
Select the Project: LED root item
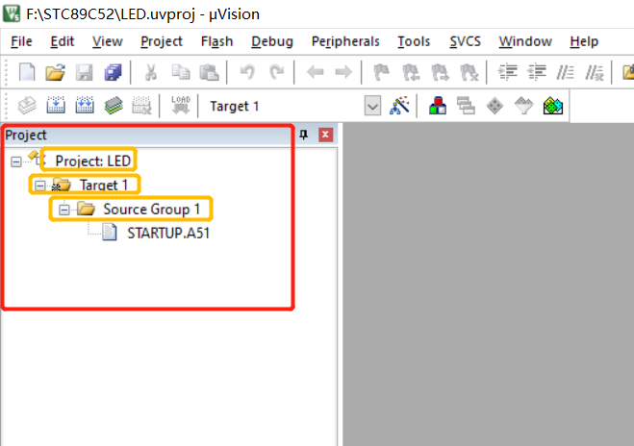coord(93,161)
